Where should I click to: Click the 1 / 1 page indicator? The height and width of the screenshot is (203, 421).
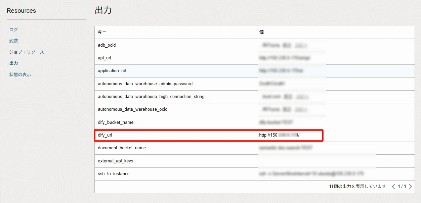point(402,187)
